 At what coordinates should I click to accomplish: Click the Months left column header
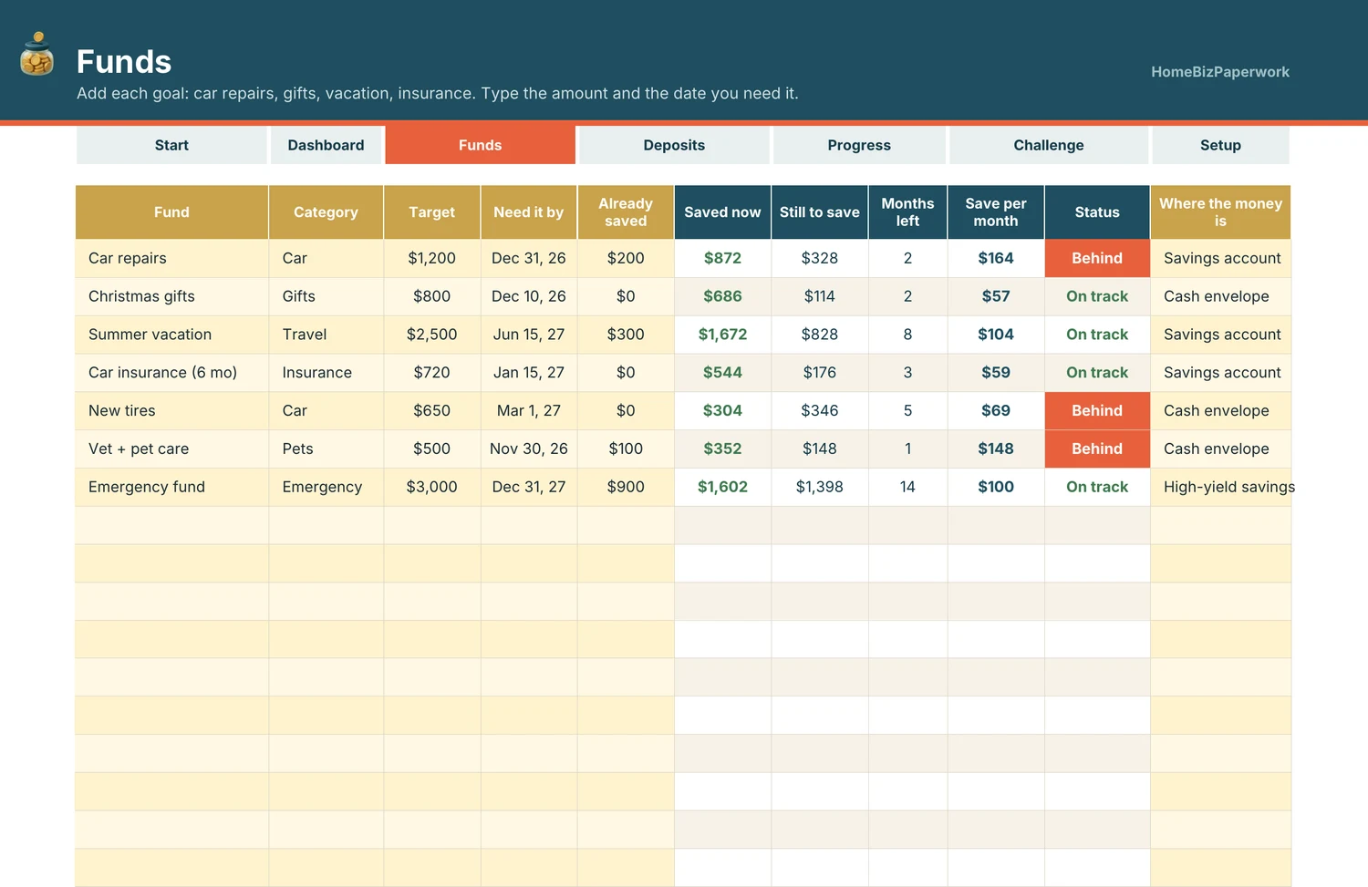click(907, 212)
